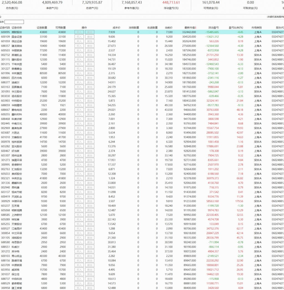Sort by the 最新市值 column header

coord(190,27)
